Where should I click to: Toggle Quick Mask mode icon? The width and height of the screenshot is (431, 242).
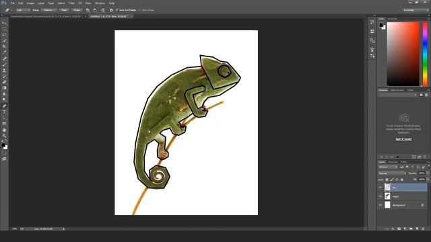tap(4, 153)
